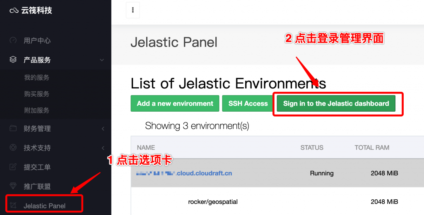Click the 技术支持 lifebuoy icon
This screenshot has height=215, width=424.
pyautogui.click(x=13, y=148)
